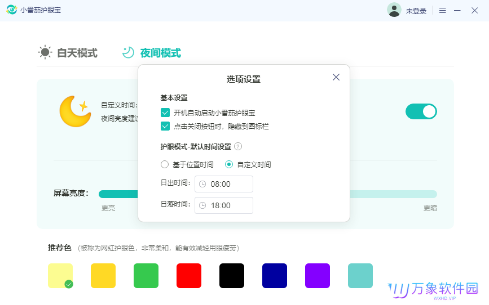
Task: Select the purple color swatch
Action: pos(318,275)
